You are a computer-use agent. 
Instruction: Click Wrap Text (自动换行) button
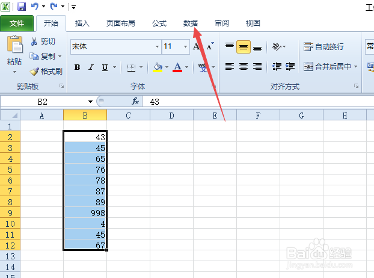click(323, 46)
